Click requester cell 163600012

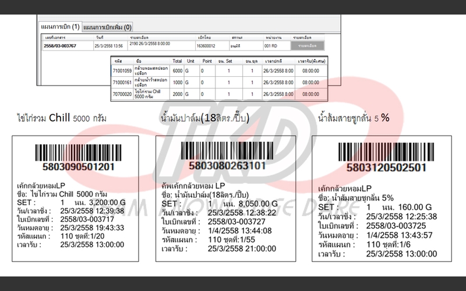206,46
